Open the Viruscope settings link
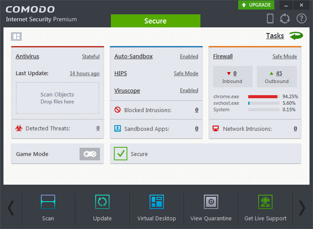313x229 pixels. [x=127, y=90]
